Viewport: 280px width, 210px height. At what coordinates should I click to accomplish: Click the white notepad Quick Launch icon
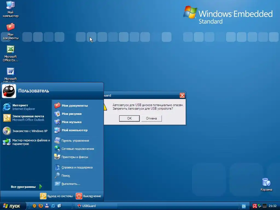pos(59,206)
